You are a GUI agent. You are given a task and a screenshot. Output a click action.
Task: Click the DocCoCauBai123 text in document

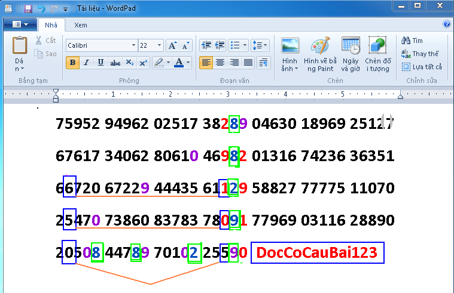point(316,253)
